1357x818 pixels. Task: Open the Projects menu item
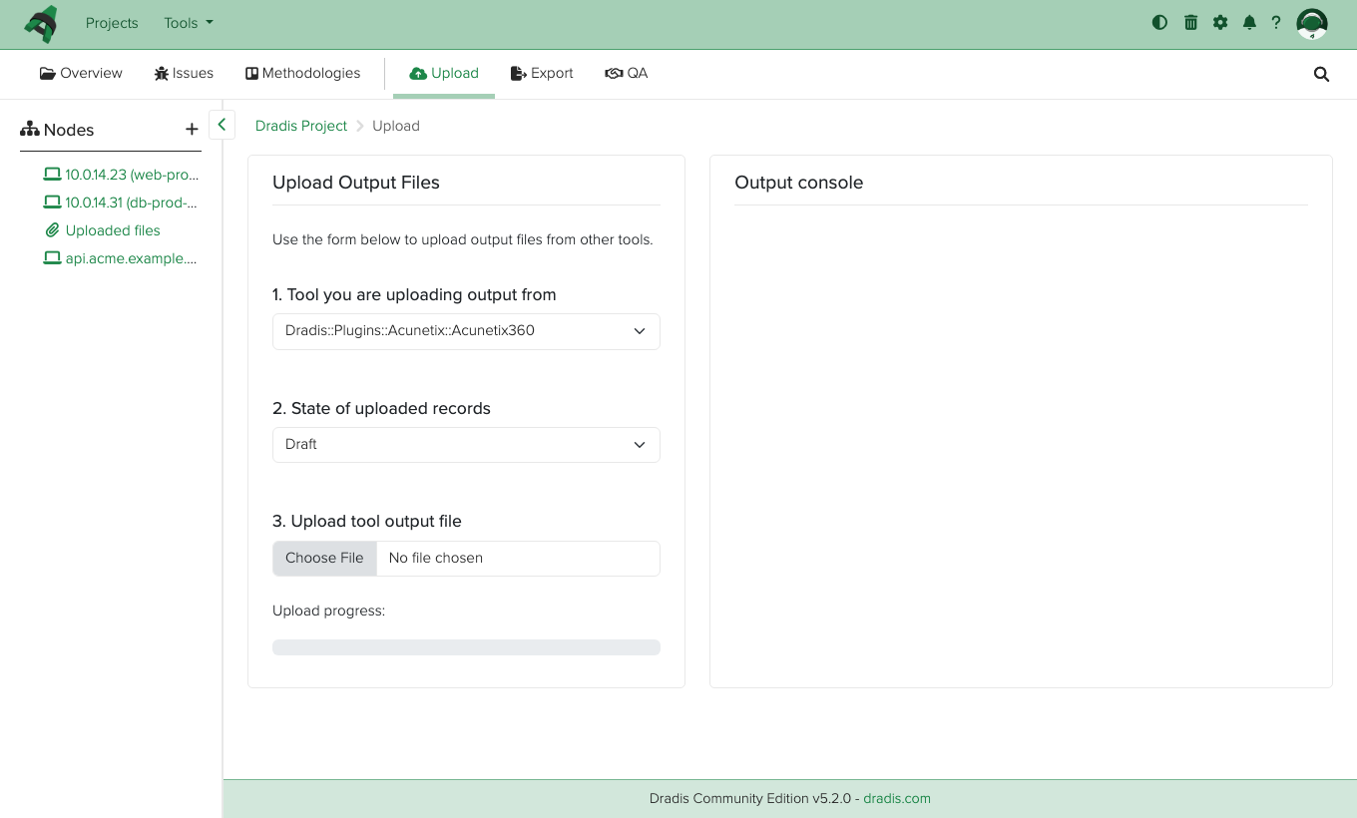(112, 23)
